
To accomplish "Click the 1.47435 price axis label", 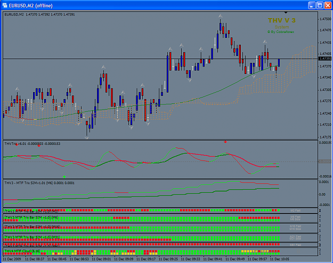I will point(325,43).
